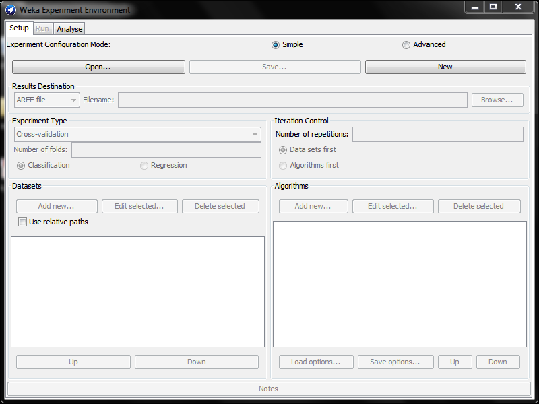Switch to the Setup tab

[x=19, y=28]
